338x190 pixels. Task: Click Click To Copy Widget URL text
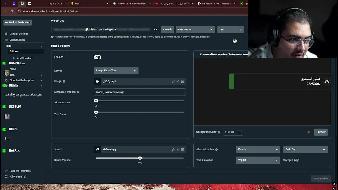click(x=104, y=30)
